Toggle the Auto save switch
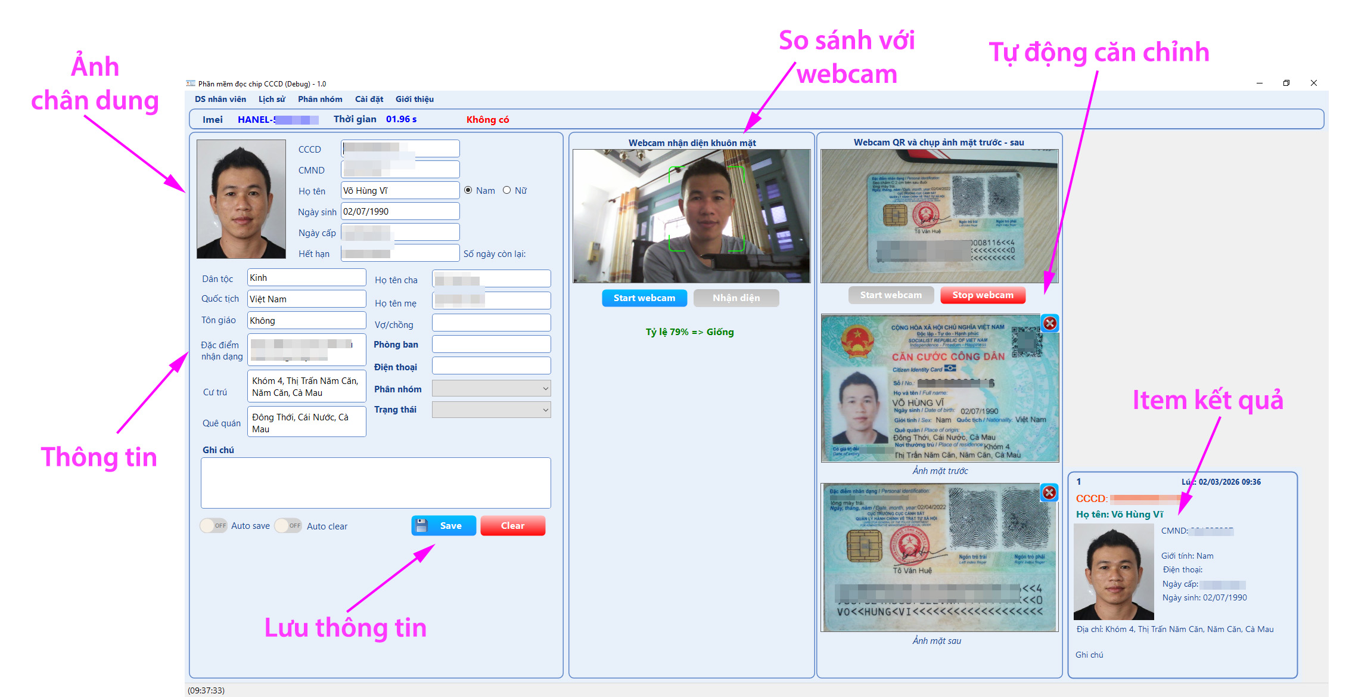The image size is (1349, 697). (214, 525)
